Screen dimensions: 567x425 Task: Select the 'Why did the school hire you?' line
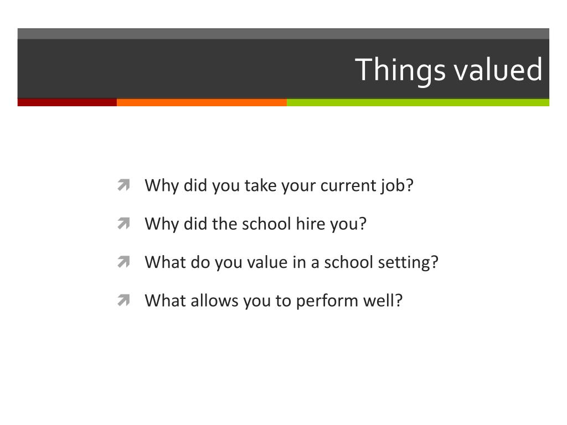pyautogui.click(x=256, y=224)
